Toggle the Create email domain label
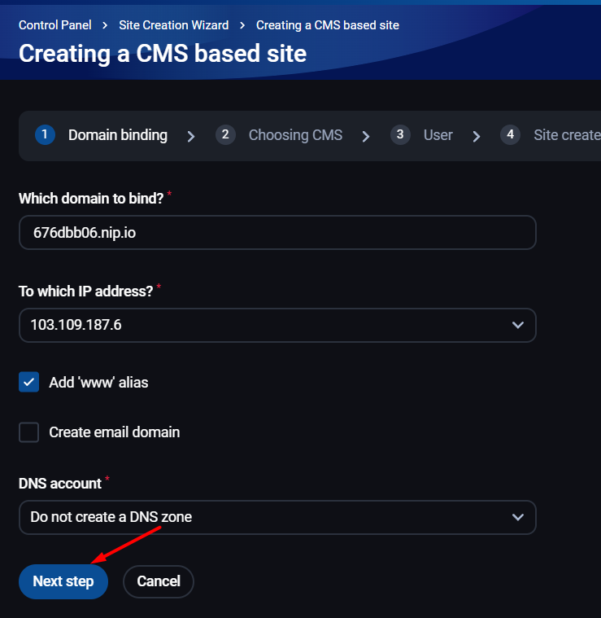The image size is (601, 618). (x=114, y=432)
